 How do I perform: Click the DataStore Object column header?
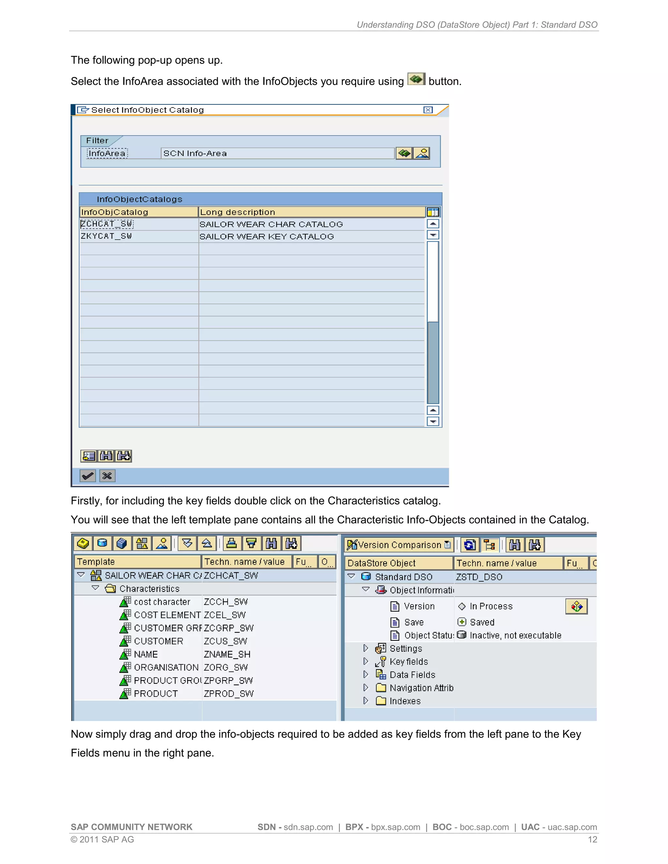point(399,563)
